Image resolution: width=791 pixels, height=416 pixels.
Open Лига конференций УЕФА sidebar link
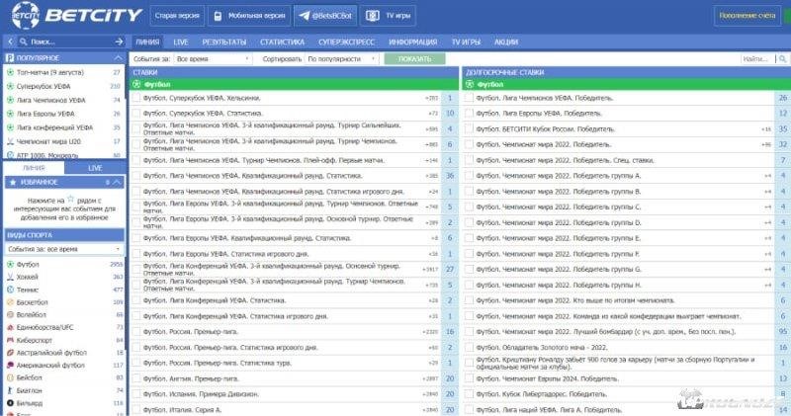55,127
